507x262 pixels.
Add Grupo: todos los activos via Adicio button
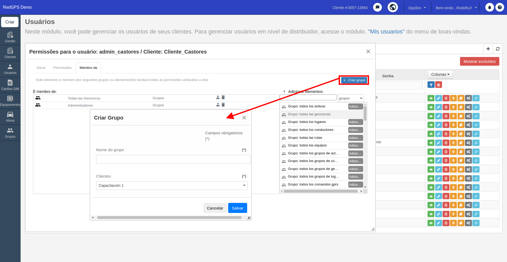click(355, 106)
